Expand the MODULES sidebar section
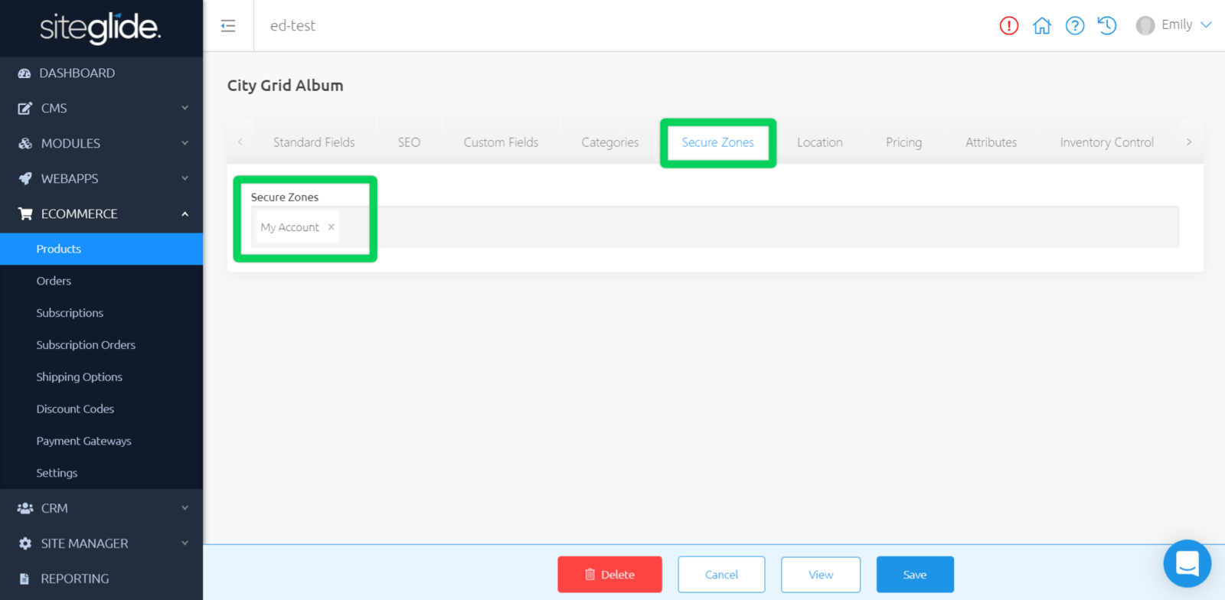 point(101,143)
